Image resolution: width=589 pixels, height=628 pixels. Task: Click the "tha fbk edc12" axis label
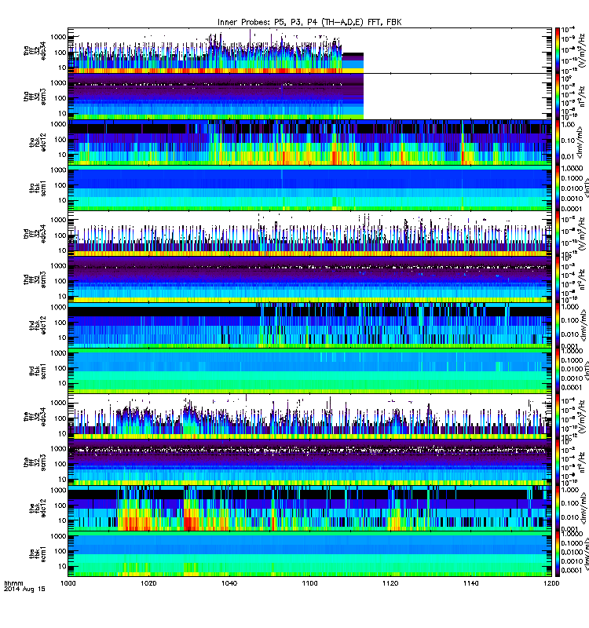pyautogui.click(x=38, y=142)
